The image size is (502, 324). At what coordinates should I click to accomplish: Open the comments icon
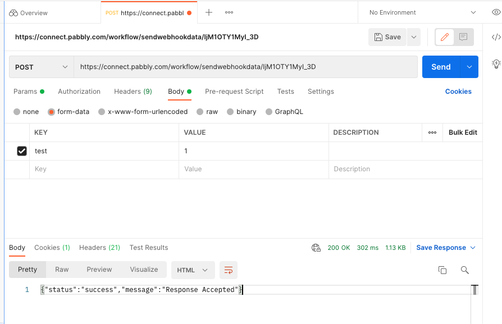pos(463,37)
